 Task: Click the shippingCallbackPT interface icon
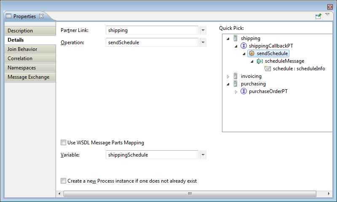click(x=243, y=46)
